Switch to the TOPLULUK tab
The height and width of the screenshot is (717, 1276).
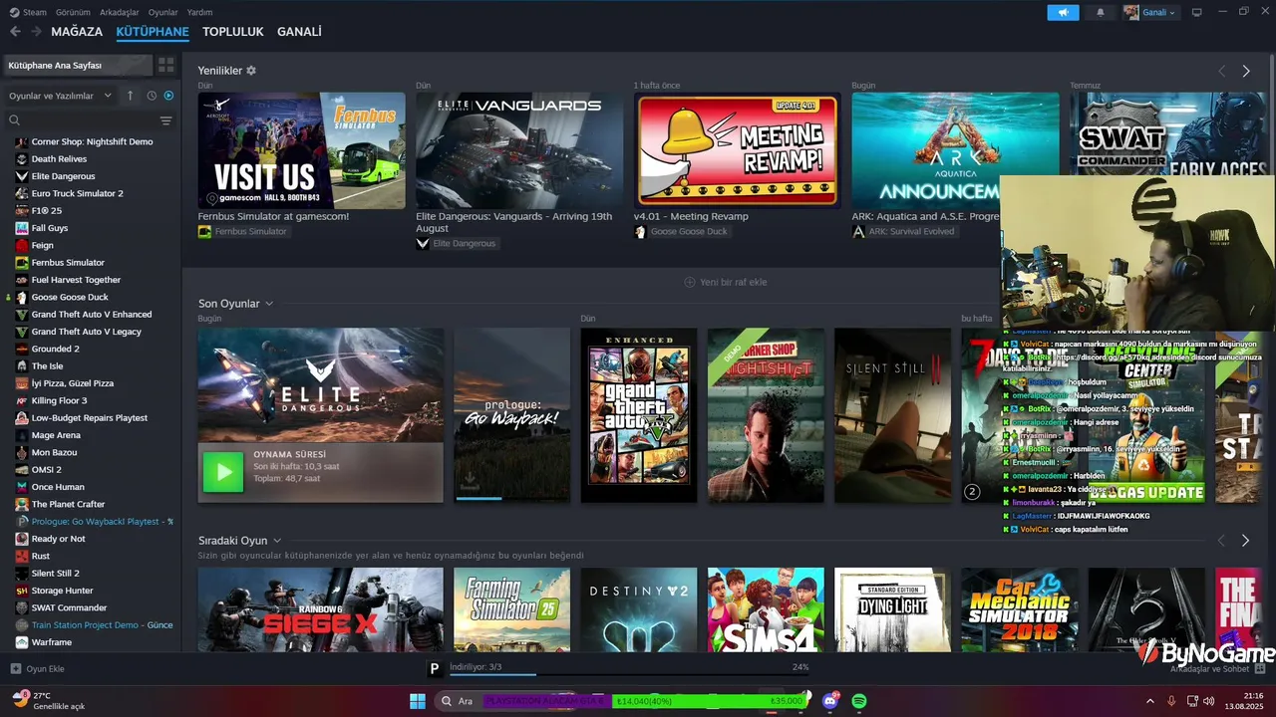tap(233, 32)
